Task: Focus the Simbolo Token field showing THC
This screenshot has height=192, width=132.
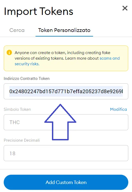Action: (x=66, y=122)
